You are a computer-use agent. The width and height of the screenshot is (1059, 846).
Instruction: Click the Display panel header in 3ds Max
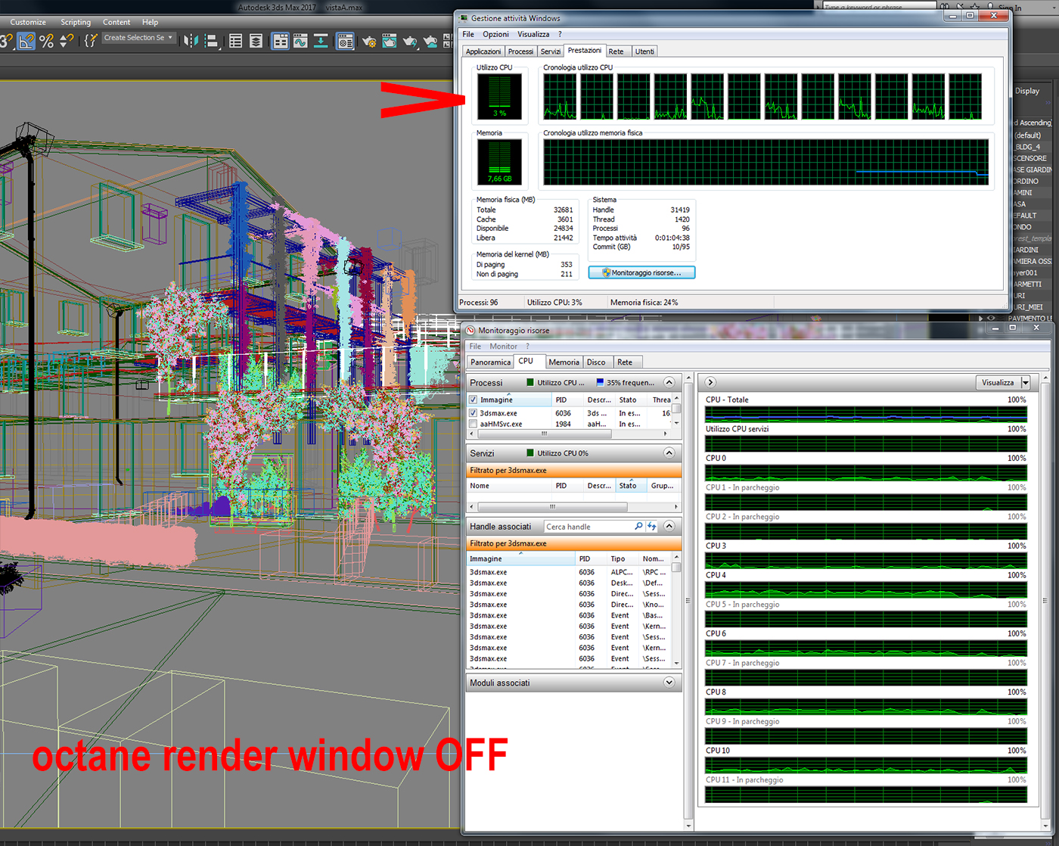tap(1026, 91)
